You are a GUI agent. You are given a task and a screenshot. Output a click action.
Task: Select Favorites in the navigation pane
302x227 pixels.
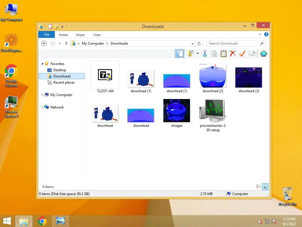[57, 64]
